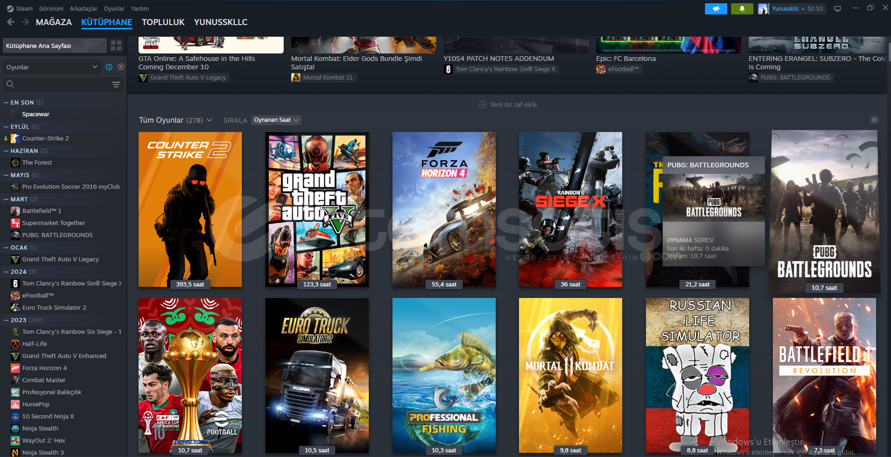Viewport: 891px width, 457px height.
Task: Collapse the MART section in game list
Action: (x=6, y=199)
